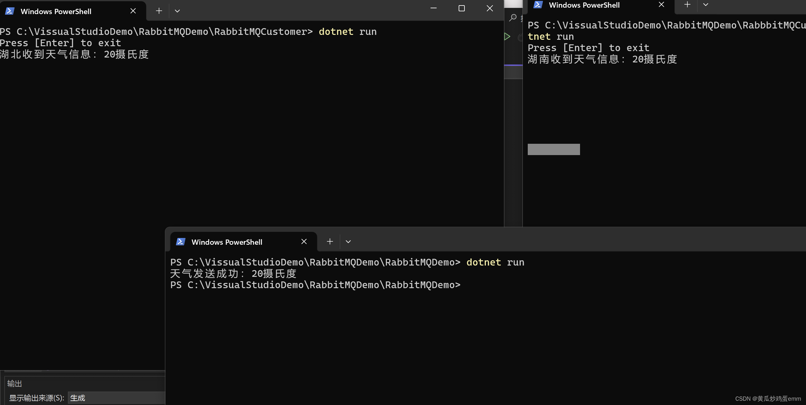Click the green start debugging arrow
This screenshot has height=405, width=806.
tap(507, 37)
